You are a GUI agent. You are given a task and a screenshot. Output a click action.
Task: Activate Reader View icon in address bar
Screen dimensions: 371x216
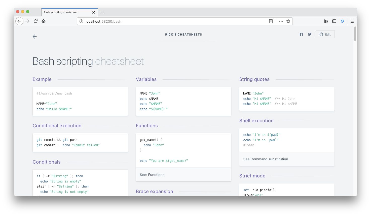tap(271, 21)
